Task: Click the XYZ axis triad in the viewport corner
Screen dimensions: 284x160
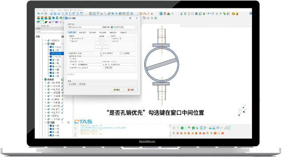Action: click(x=242, y=110)
